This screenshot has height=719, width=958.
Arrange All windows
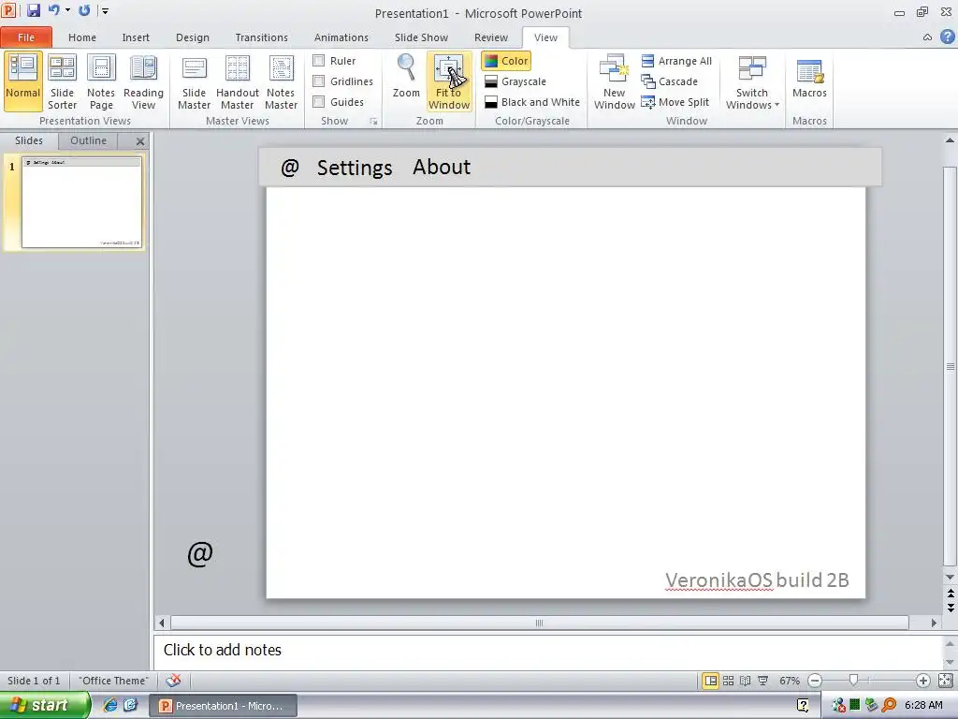pos(677,61)
